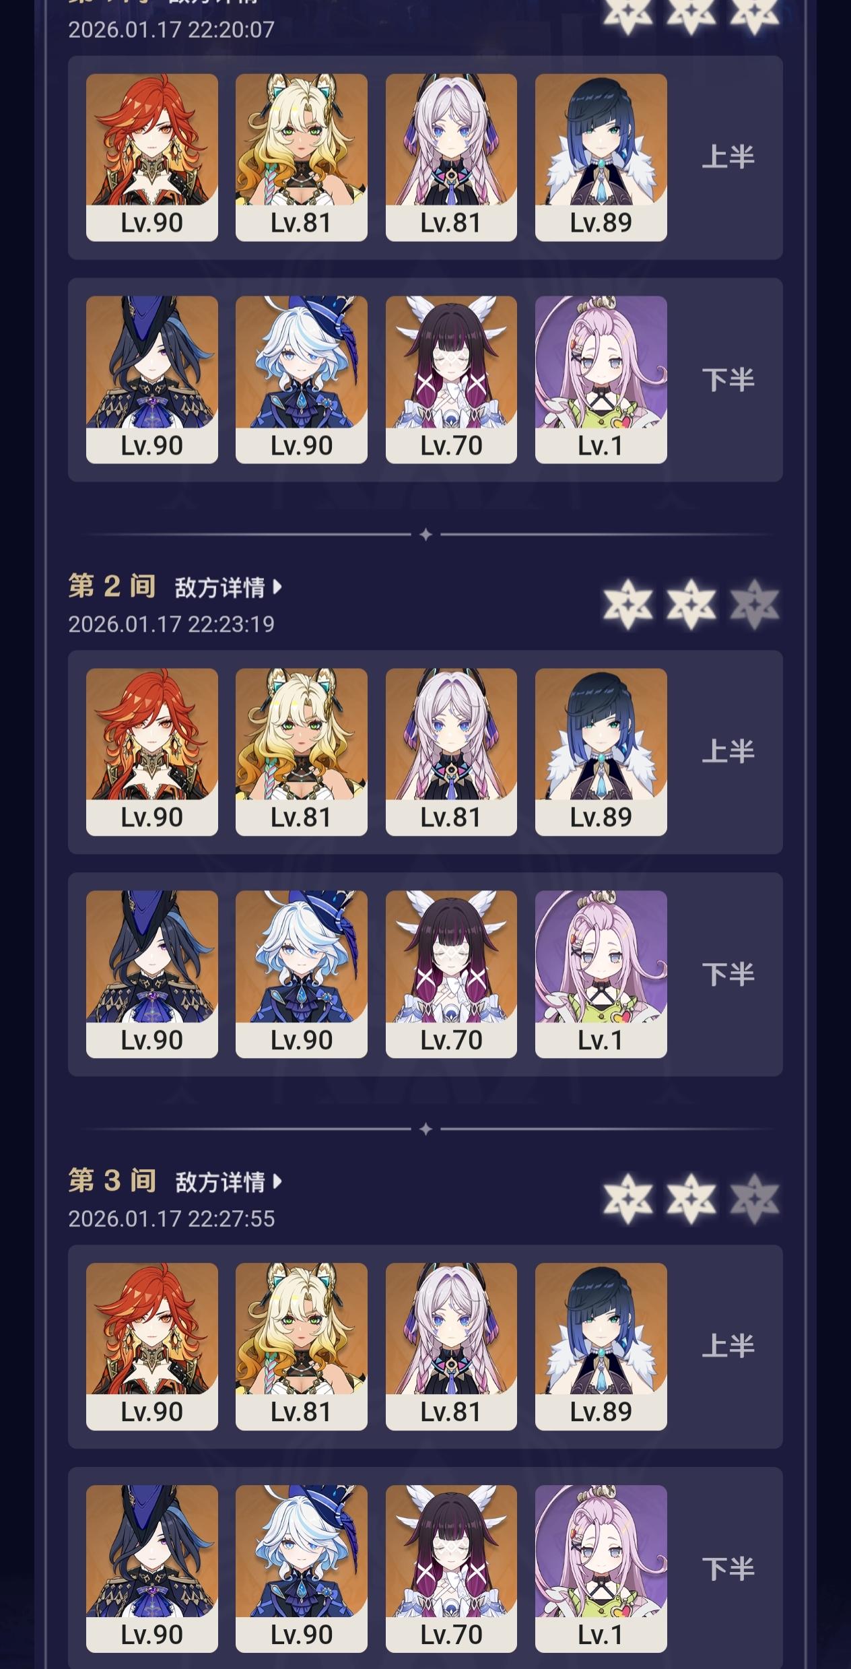This screenshot has width=851, height=1669.
Task: Tap the 下半 label in chamber 3
Action: point(728,1568)
